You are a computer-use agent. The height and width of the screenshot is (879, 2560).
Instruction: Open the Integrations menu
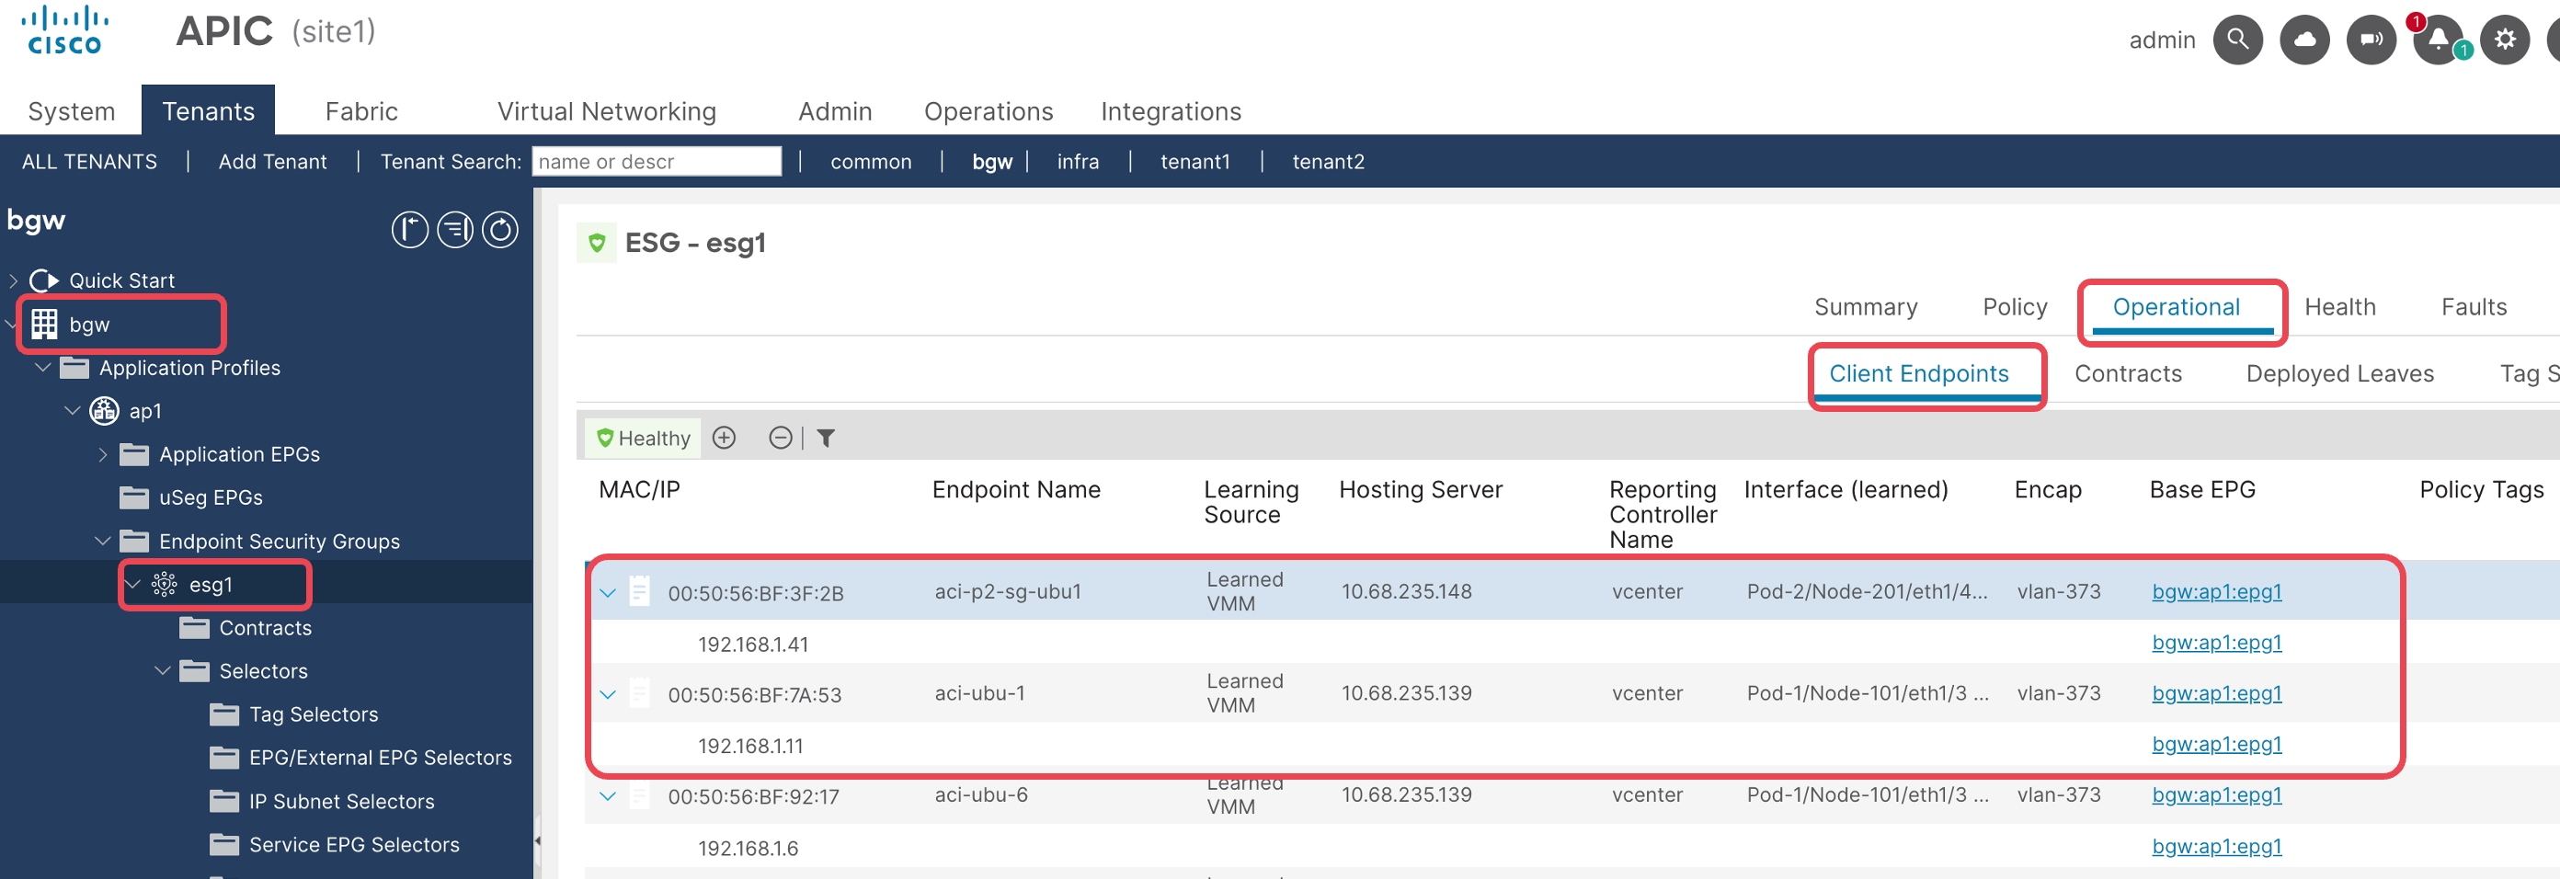1171,111
